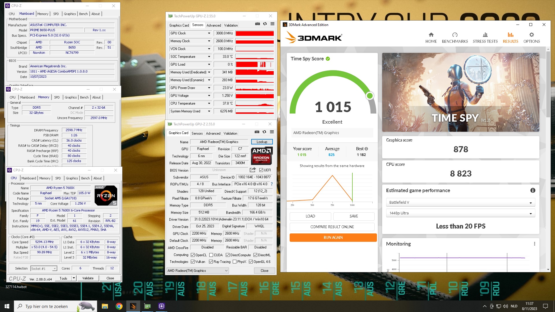Screen dimensions: 555x312
Task: Expand the Memory Clock sensor dropdown
Action: 209,41
